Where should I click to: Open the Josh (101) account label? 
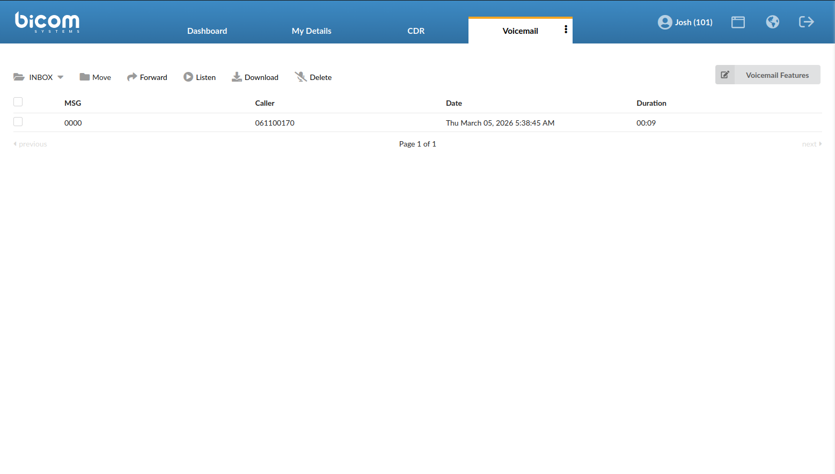pos(693,22)
